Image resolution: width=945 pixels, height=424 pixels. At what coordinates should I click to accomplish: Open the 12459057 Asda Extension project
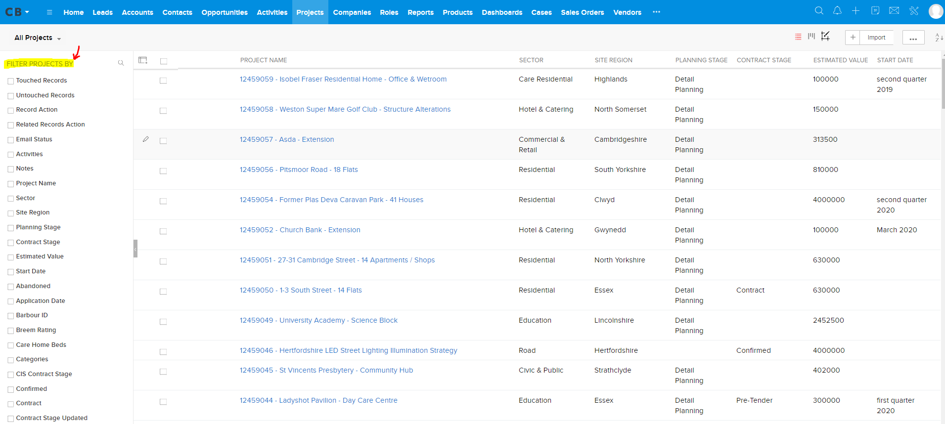tap(287, 139)
